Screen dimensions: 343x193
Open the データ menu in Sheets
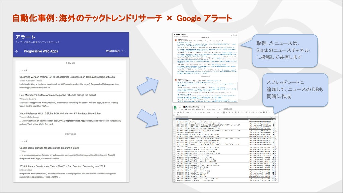point(204,109)
